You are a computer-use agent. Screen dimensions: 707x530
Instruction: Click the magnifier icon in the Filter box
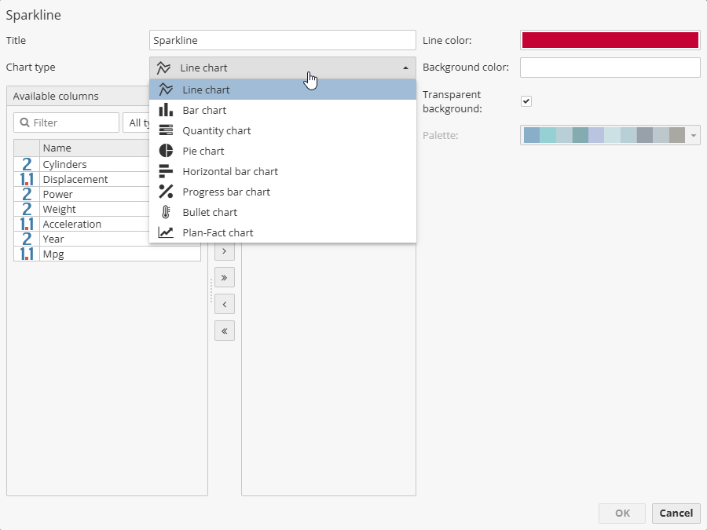(x=24, y=122)
